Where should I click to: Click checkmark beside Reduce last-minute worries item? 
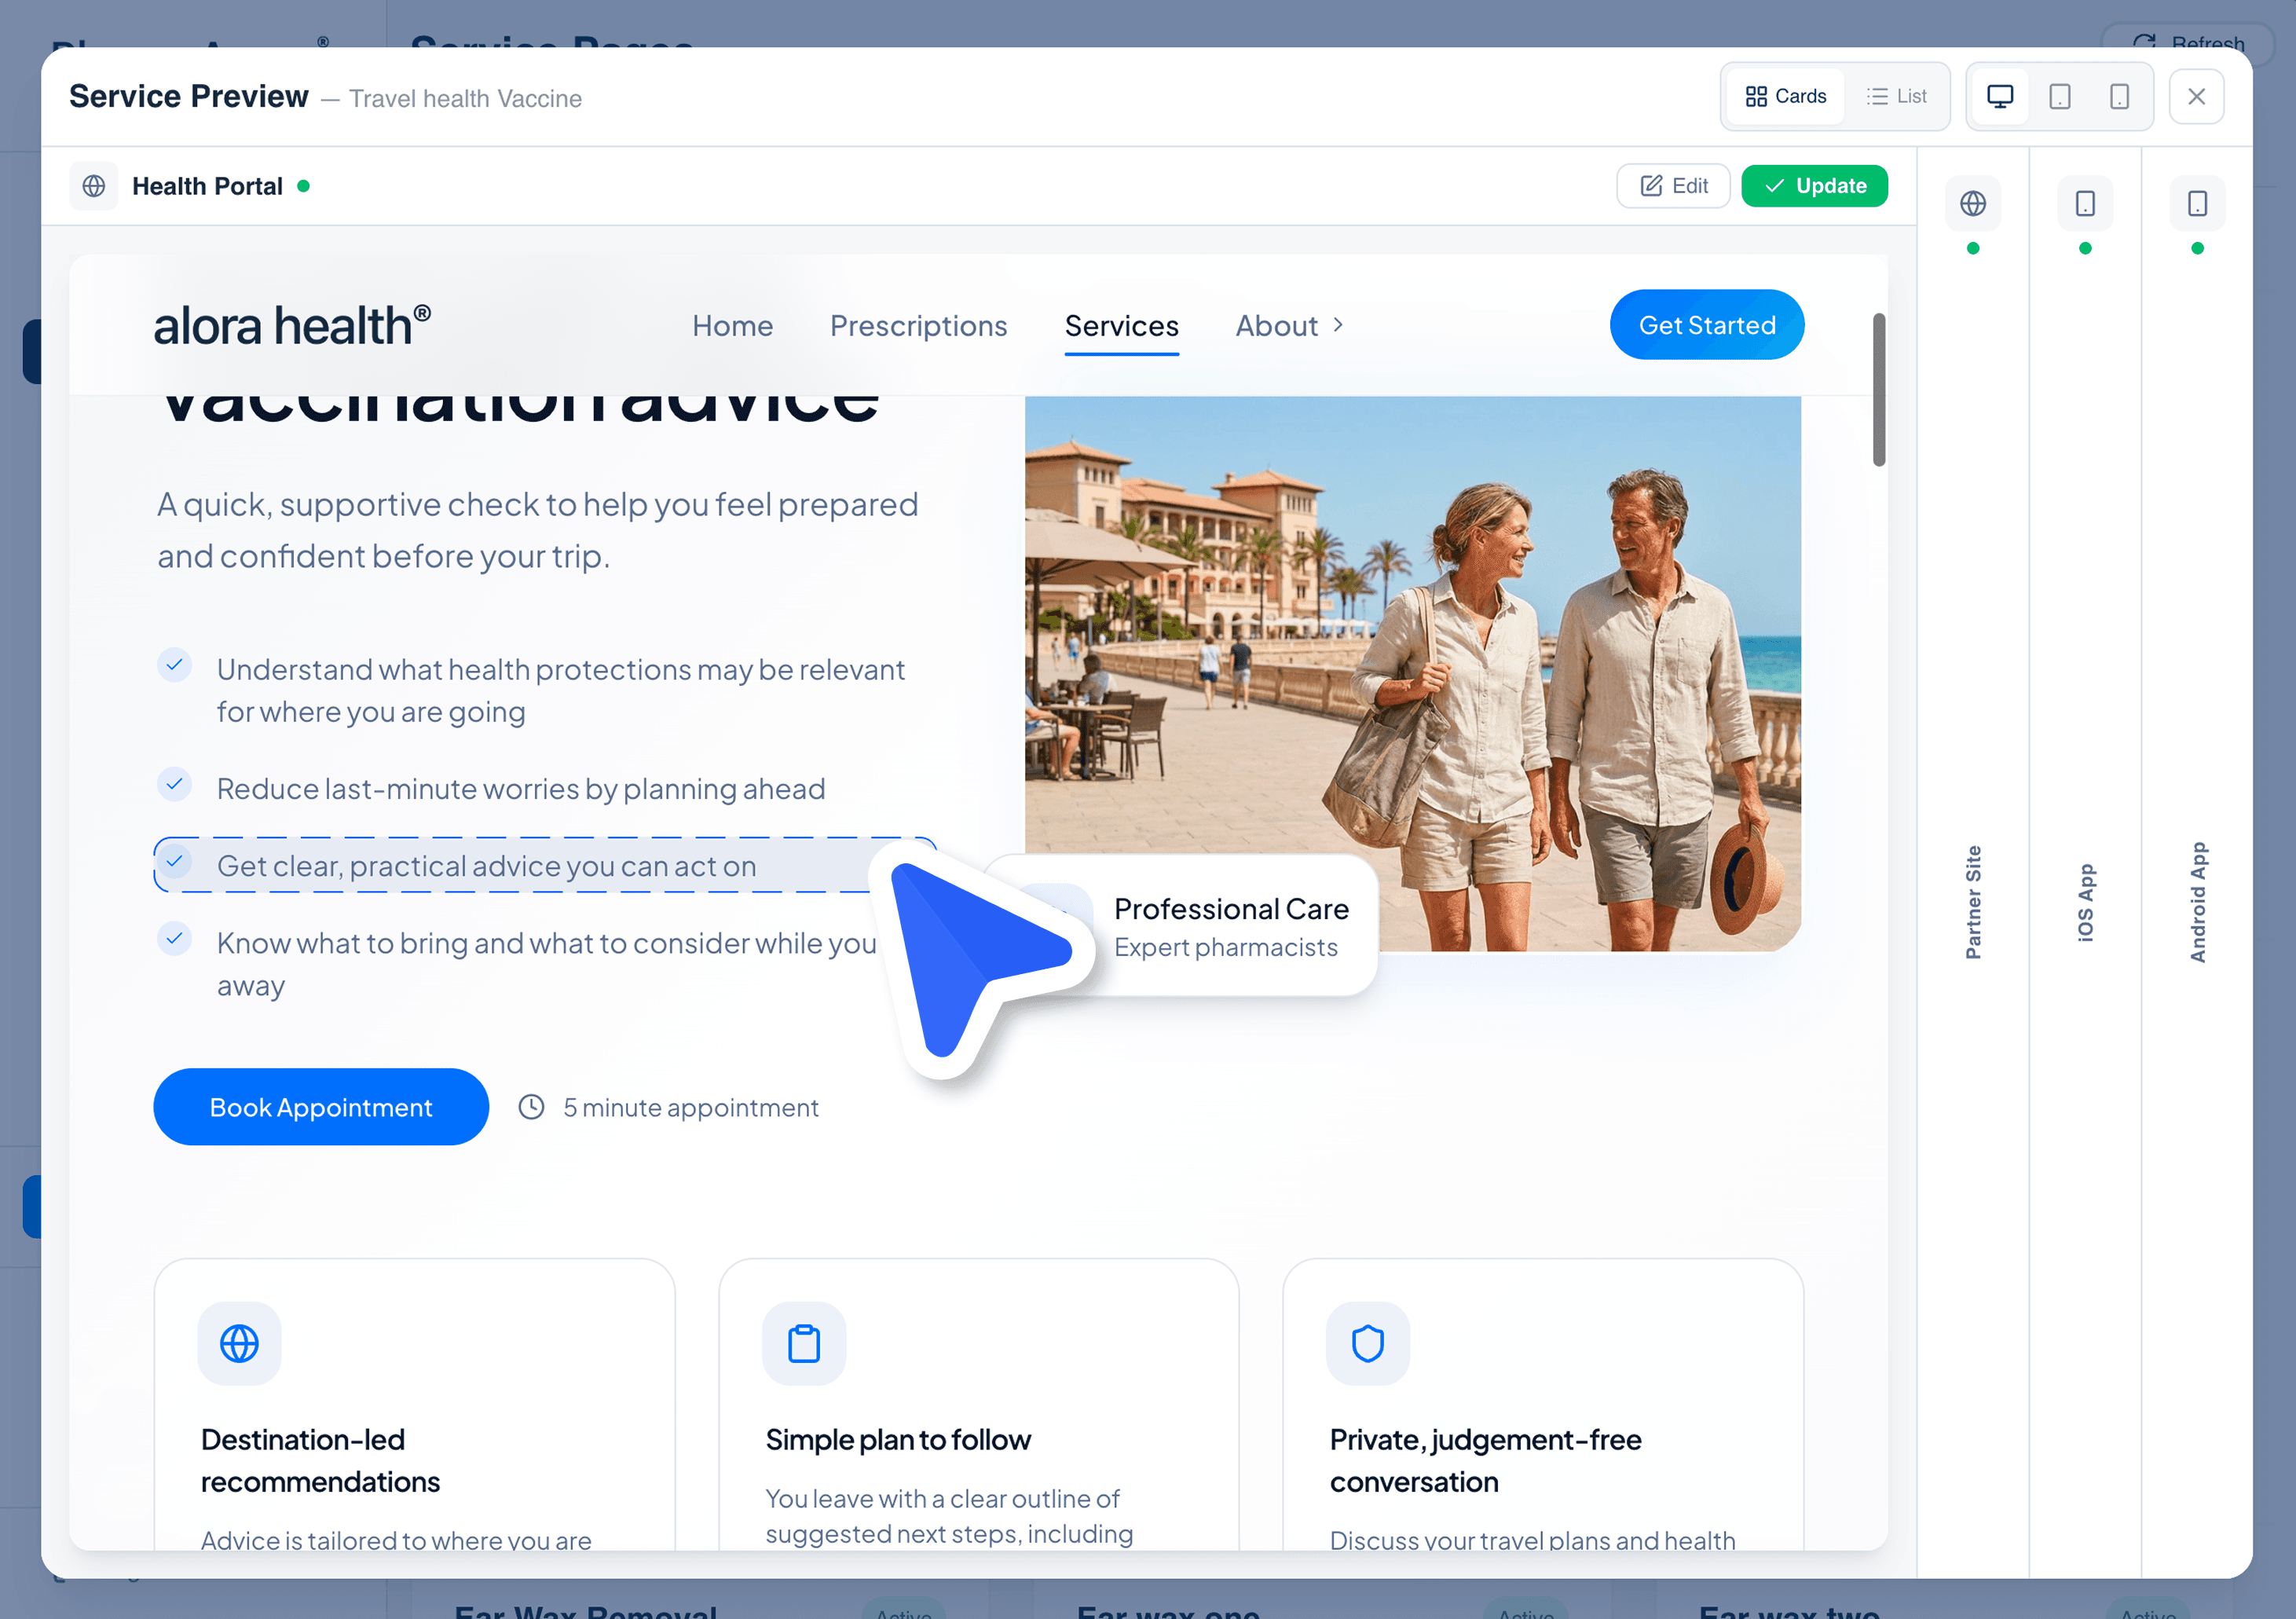click(x=175, y=785)
